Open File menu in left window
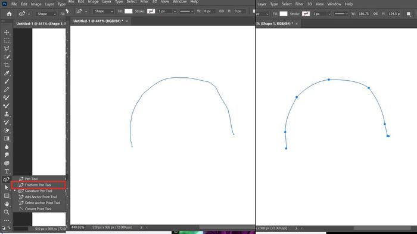 (x=14, y=4)
